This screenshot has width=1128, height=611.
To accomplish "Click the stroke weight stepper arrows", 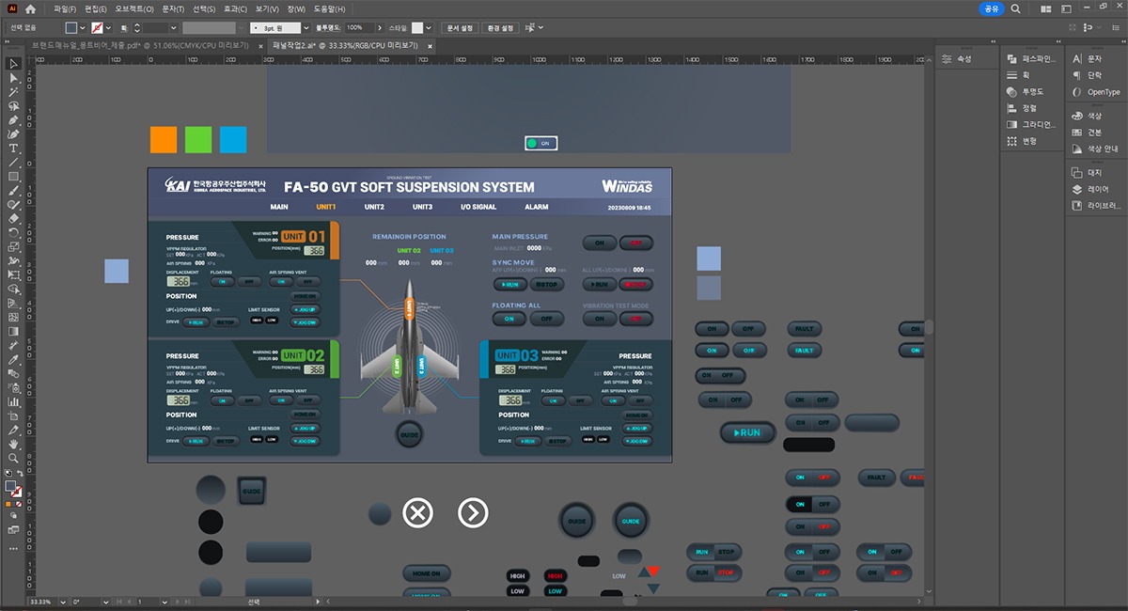I will tap(137, 28).
